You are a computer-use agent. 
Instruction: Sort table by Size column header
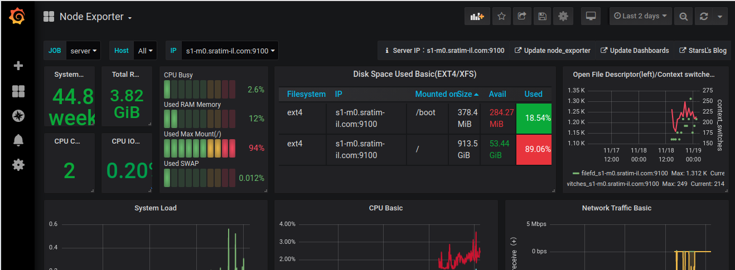click(467, 94)
